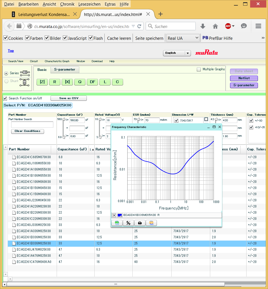Image resolution: width=268 pixels, height=289 pixels.
Task: Open the Real UA dropdown
Action: [183, 38]
